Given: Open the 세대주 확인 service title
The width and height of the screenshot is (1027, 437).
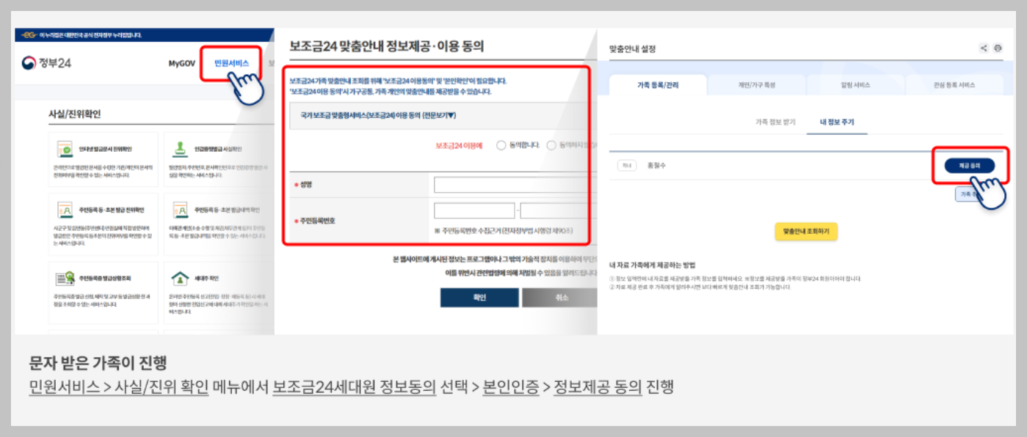Looking at the screenshot, I should coord(206,279).
